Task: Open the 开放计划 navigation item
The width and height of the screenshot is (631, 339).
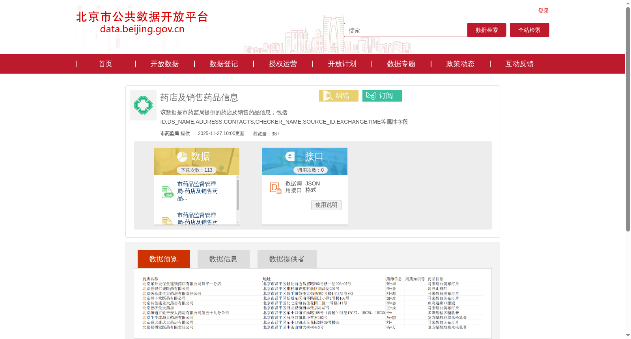Action: 342,64
